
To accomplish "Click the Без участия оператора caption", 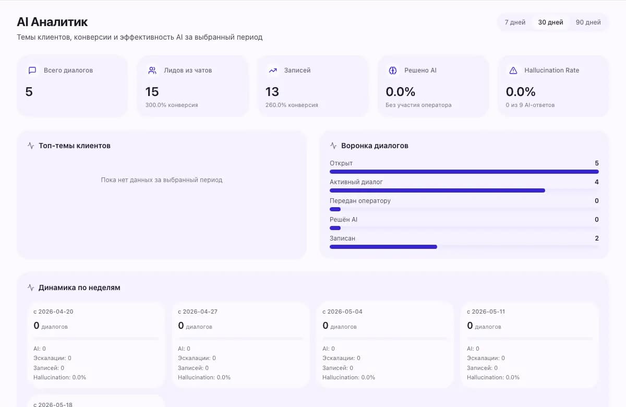I will tap(418, 105).
